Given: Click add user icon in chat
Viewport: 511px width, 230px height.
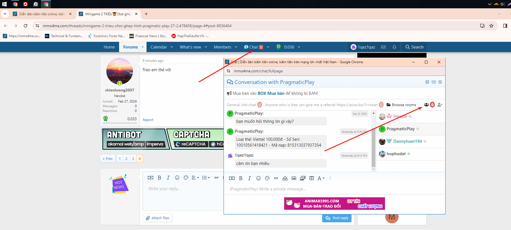Looking at the screenshot, I should pyautogui.click(x=440, y=105).
